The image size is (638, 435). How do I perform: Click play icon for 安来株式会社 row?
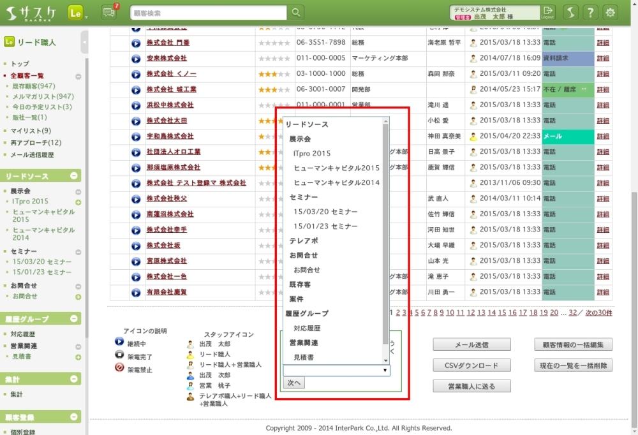[x=136, y=59]
